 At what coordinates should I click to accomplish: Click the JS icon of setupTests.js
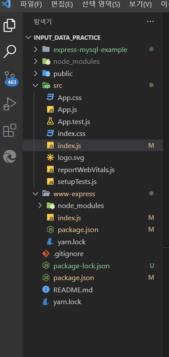coord(50,182)
